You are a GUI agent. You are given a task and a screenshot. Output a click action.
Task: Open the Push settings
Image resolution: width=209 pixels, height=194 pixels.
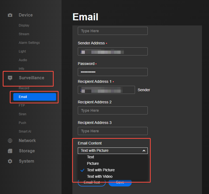click(22, 123)
